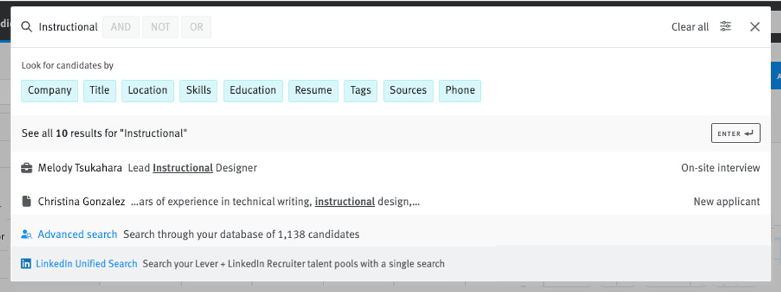Choose the Location filter chip

pyautogui.click(x=148, y=90)
